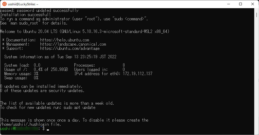Click the IPv4 address 172.19.112.137
The width and height of the screenshot is (259, 135).
138,74
